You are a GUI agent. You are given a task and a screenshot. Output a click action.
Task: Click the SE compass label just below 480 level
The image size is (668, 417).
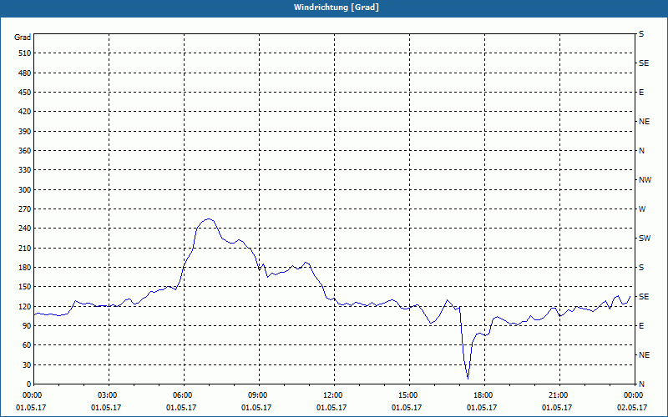coord(644,63)
